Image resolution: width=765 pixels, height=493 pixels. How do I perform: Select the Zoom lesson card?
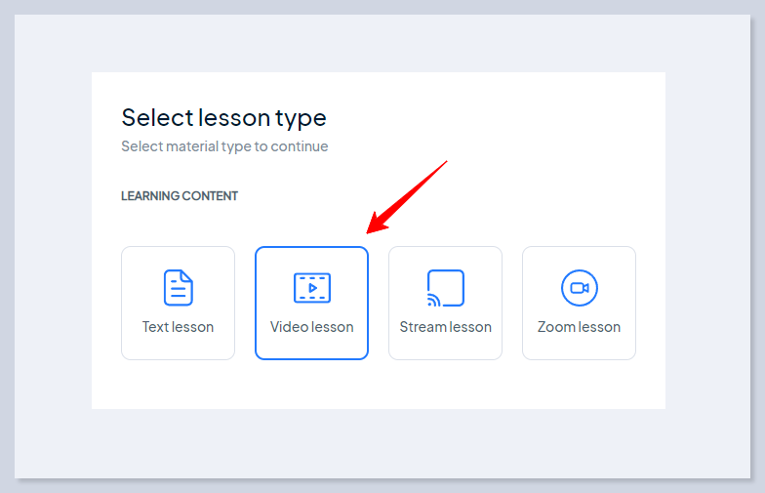click(580, 303)
